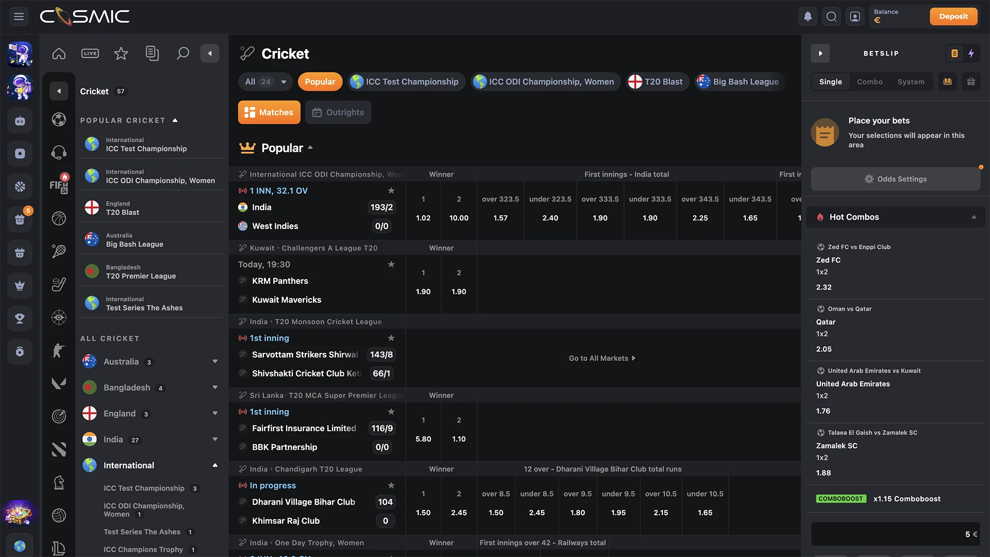The width and height of the screenshot is (990, 557).
Task: Favorite the KRM Panthers match star
Action: (x=391, y=265)
